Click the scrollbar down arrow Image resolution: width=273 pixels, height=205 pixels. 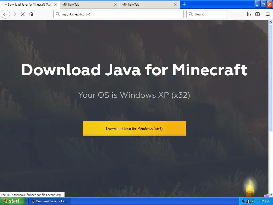pyautogui.click(x=271, y=195)
